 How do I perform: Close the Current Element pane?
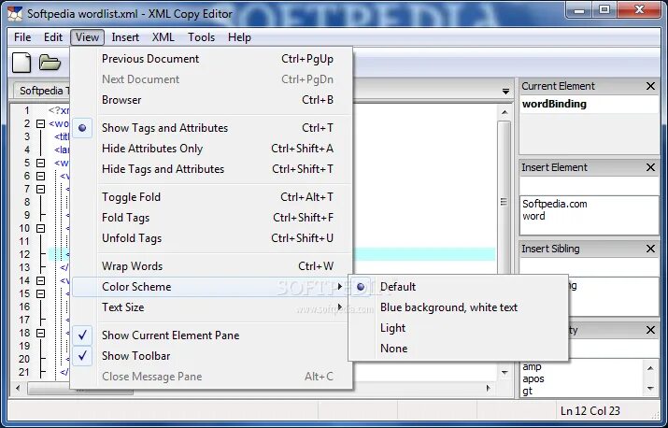(x=650, y=86)
